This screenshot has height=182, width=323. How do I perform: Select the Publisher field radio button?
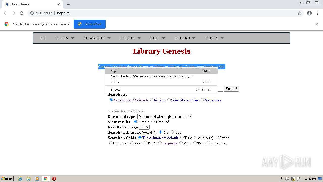pyautogui.click(x=111, y=143)
